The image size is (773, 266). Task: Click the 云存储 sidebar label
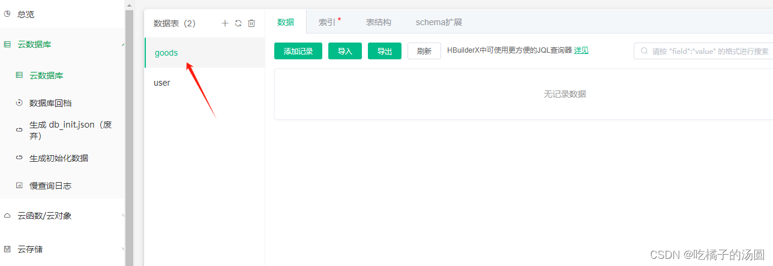[x=30, y=249]
